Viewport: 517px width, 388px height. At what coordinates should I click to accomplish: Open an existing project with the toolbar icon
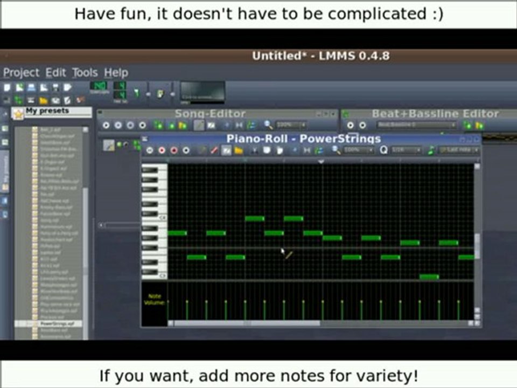[32, 87]
